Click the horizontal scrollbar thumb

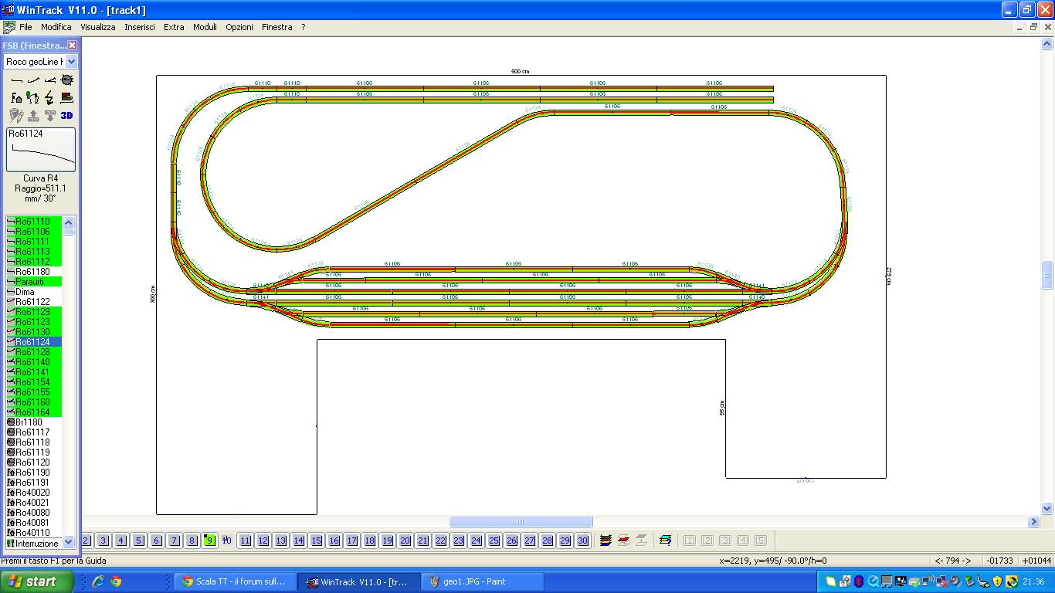[521, 522]
